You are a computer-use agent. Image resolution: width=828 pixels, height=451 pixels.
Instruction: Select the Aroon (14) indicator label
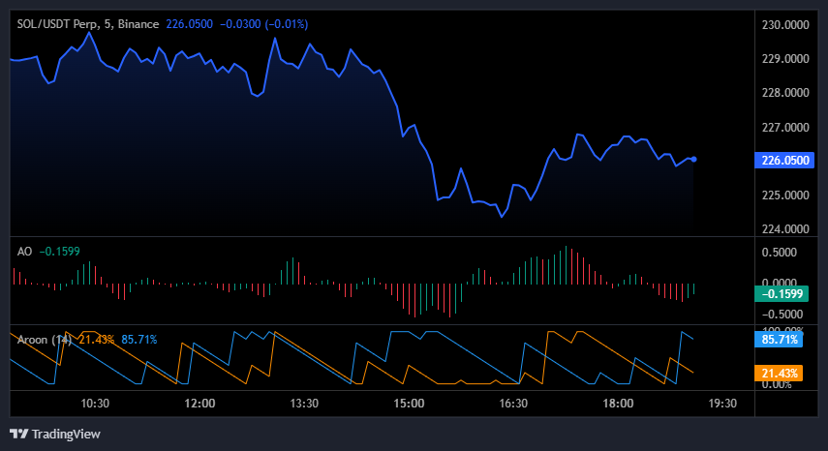tap(45, 339)
